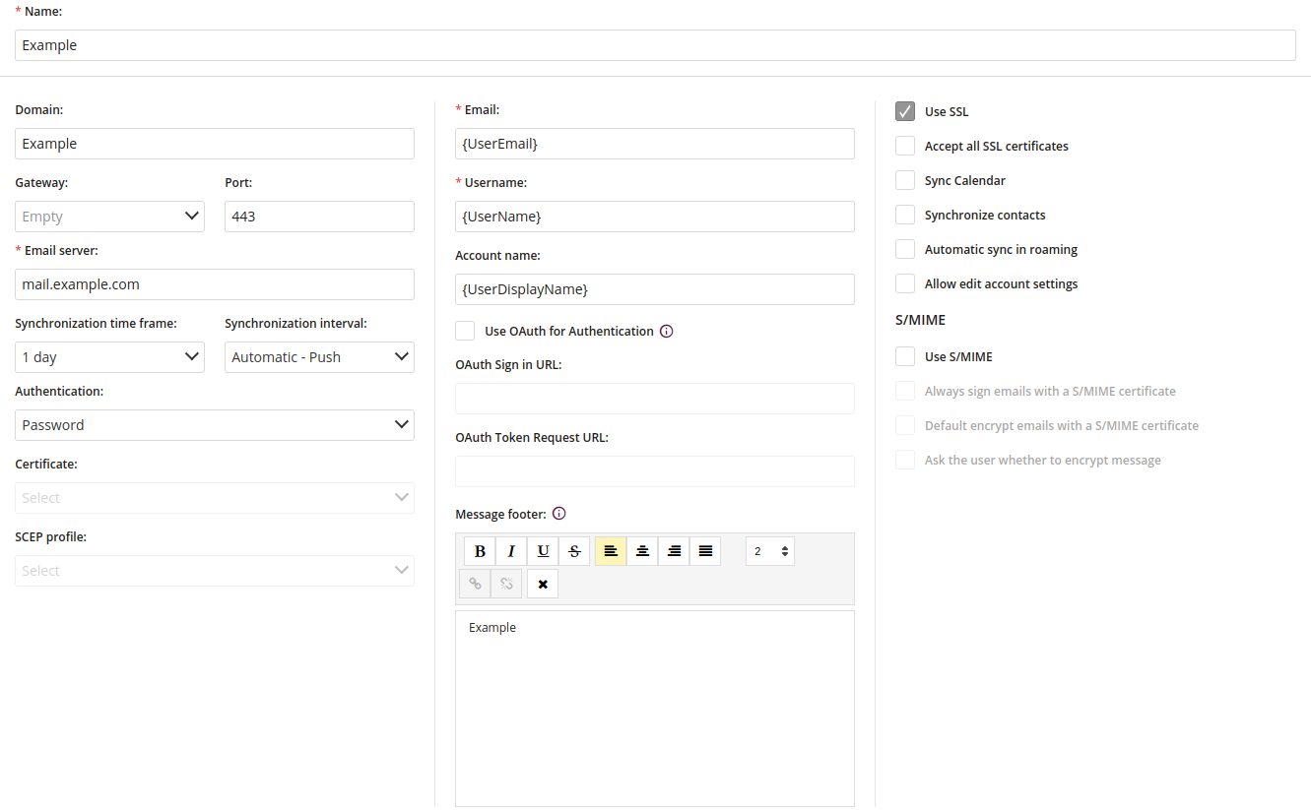Click info icon next to OAuth Authentication

tap(666, 332)
